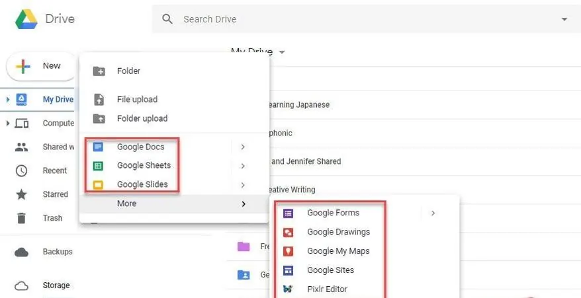Type in the Search Drive field
Screen dimensions: 581x298
(x=367, y=19)
